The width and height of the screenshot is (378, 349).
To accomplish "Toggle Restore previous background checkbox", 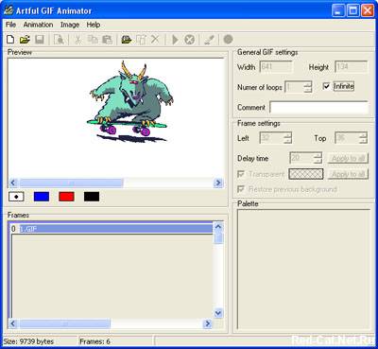I will tap(241, 189).
